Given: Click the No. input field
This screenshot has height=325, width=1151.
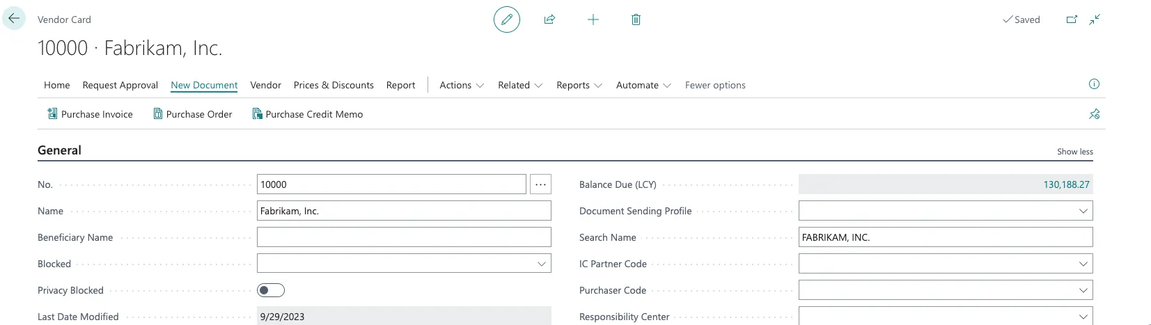Looking at the screenshot, I should tap(391, 184).
